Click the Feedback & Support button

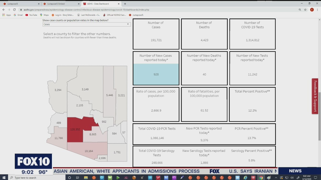pos(315,96)
